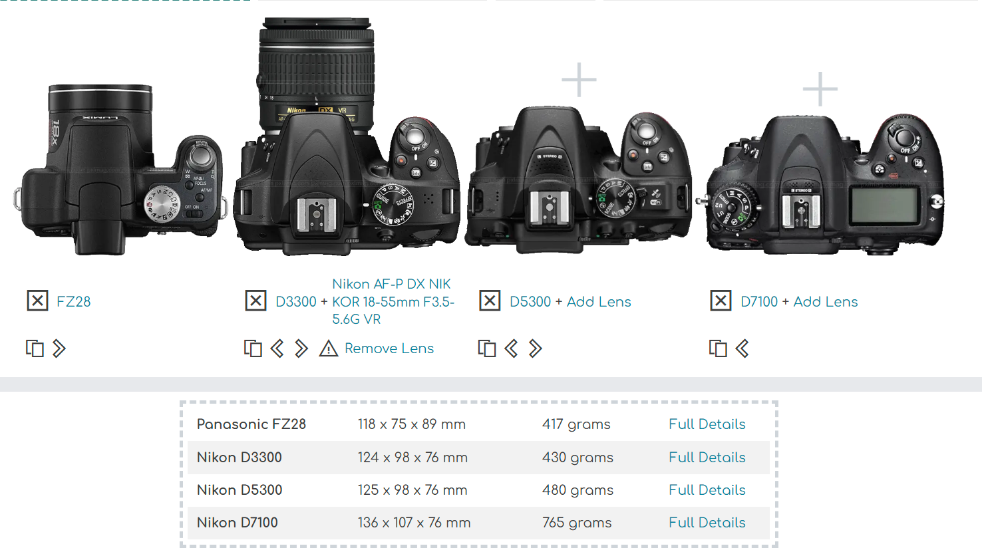The height and width of the screenshot is (556, 982).
Task: Open the FZ28 camera link
Action: click(x=74, y=302)
